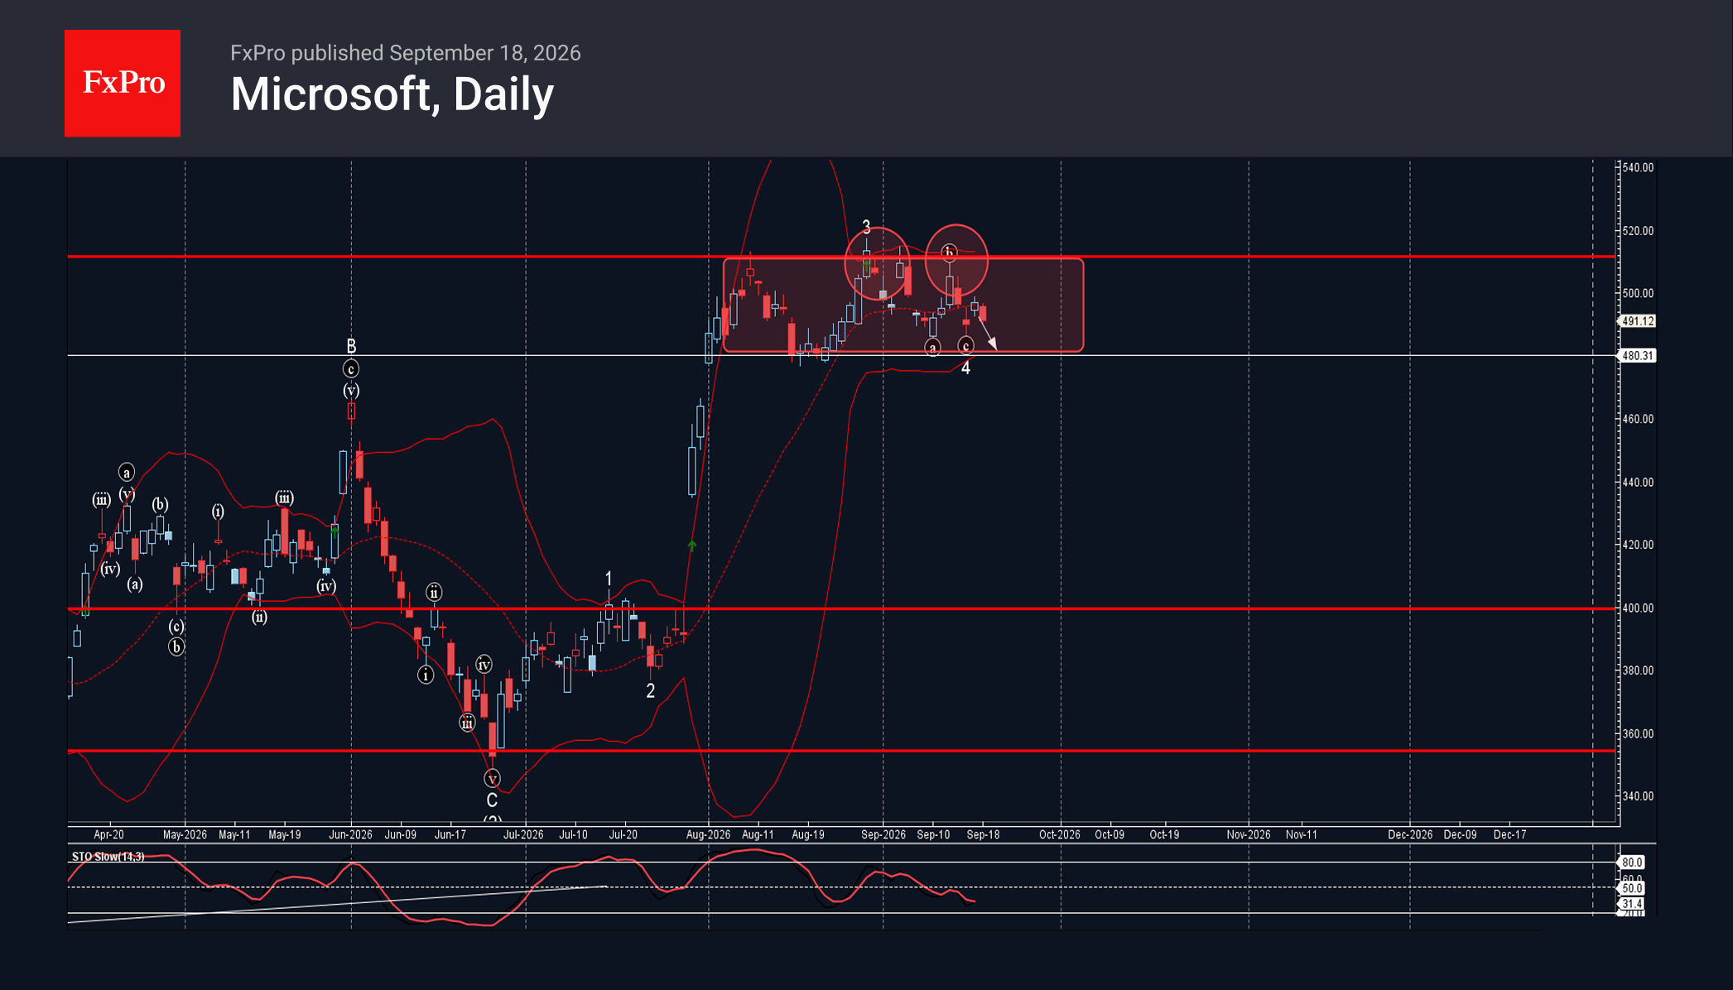The width and height of the screenshot is (1733, 990).
Task: Select the wave '3' label above red circle
Action: [x=866, y=227]
